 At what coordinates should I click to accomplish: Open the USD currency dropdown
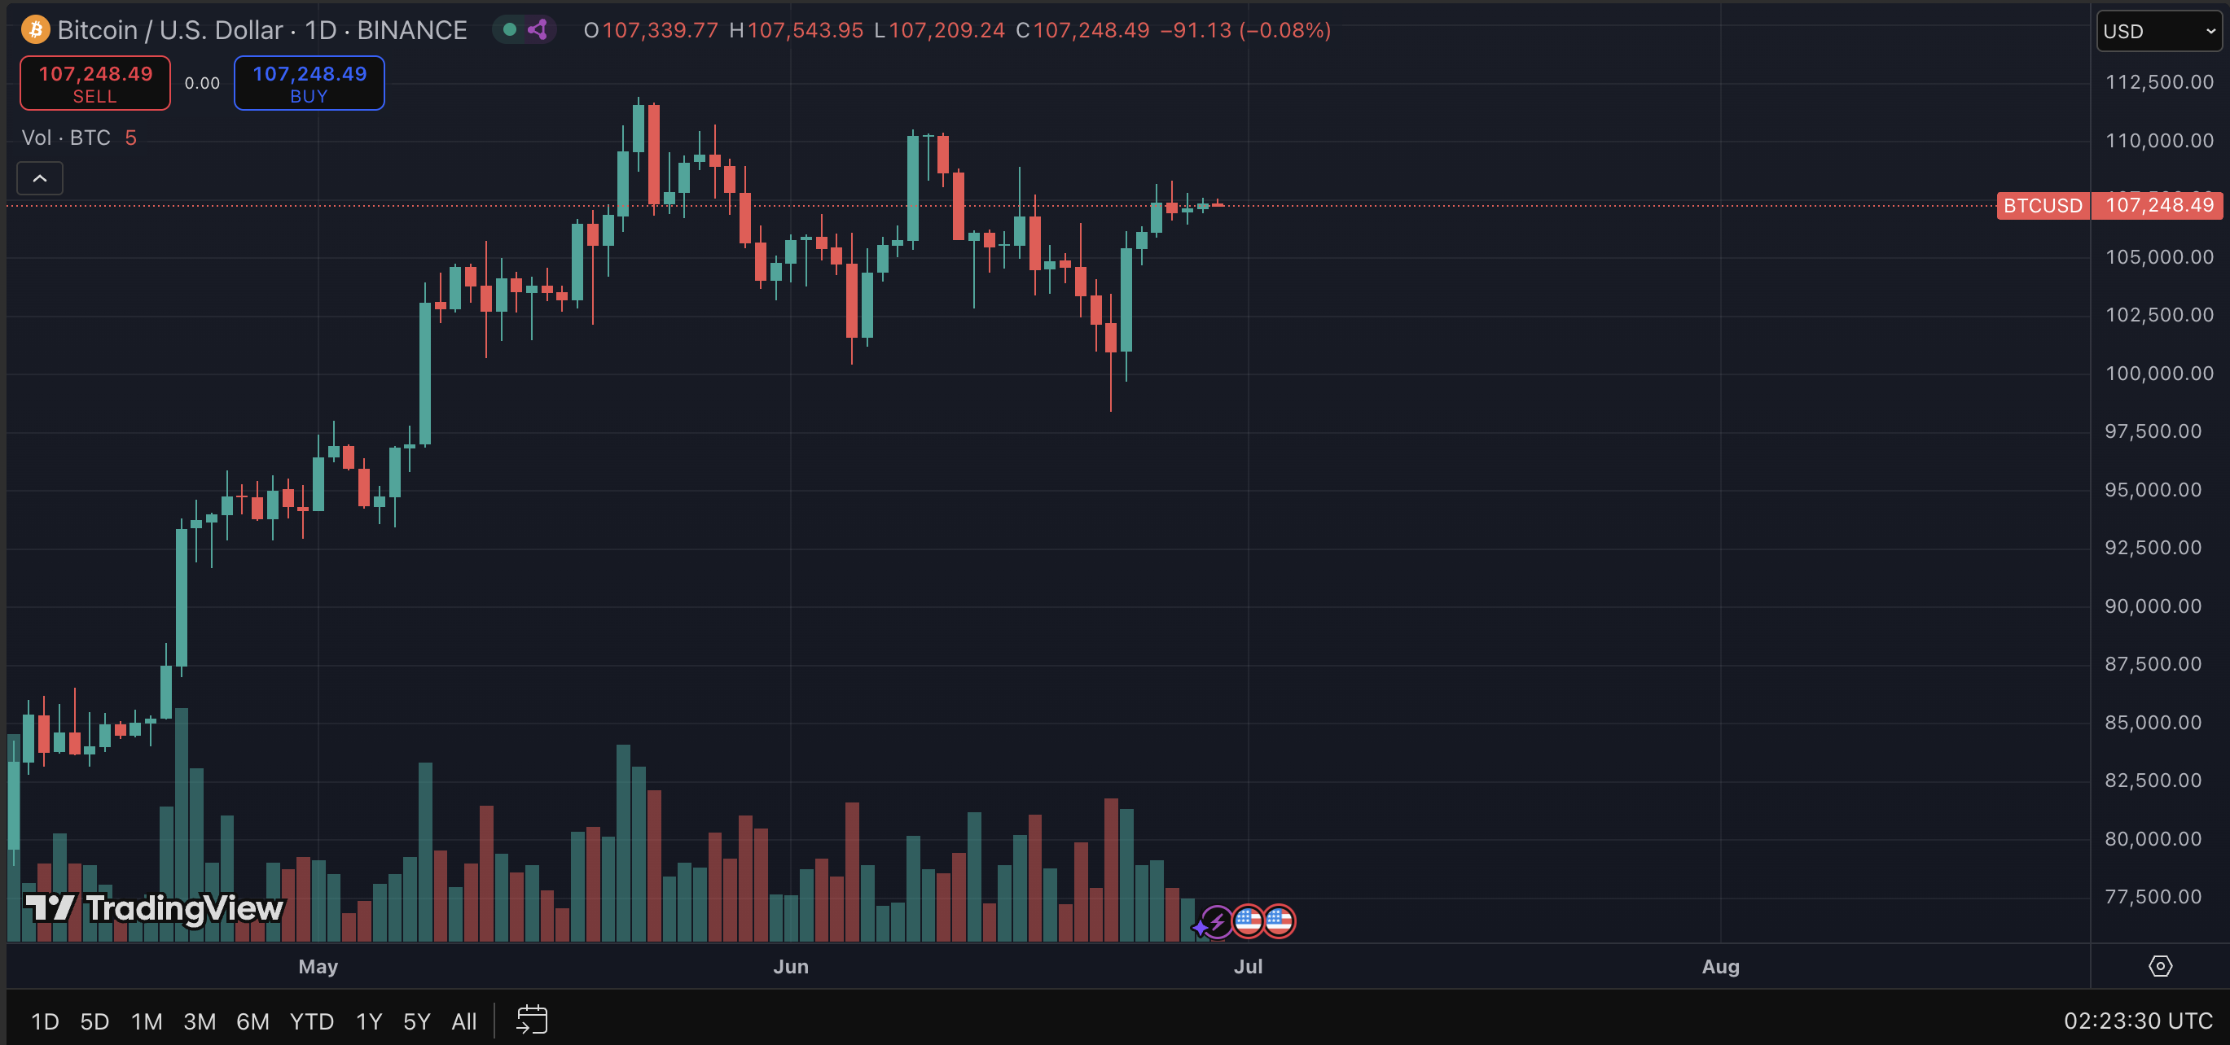[x=2158, y=32]
